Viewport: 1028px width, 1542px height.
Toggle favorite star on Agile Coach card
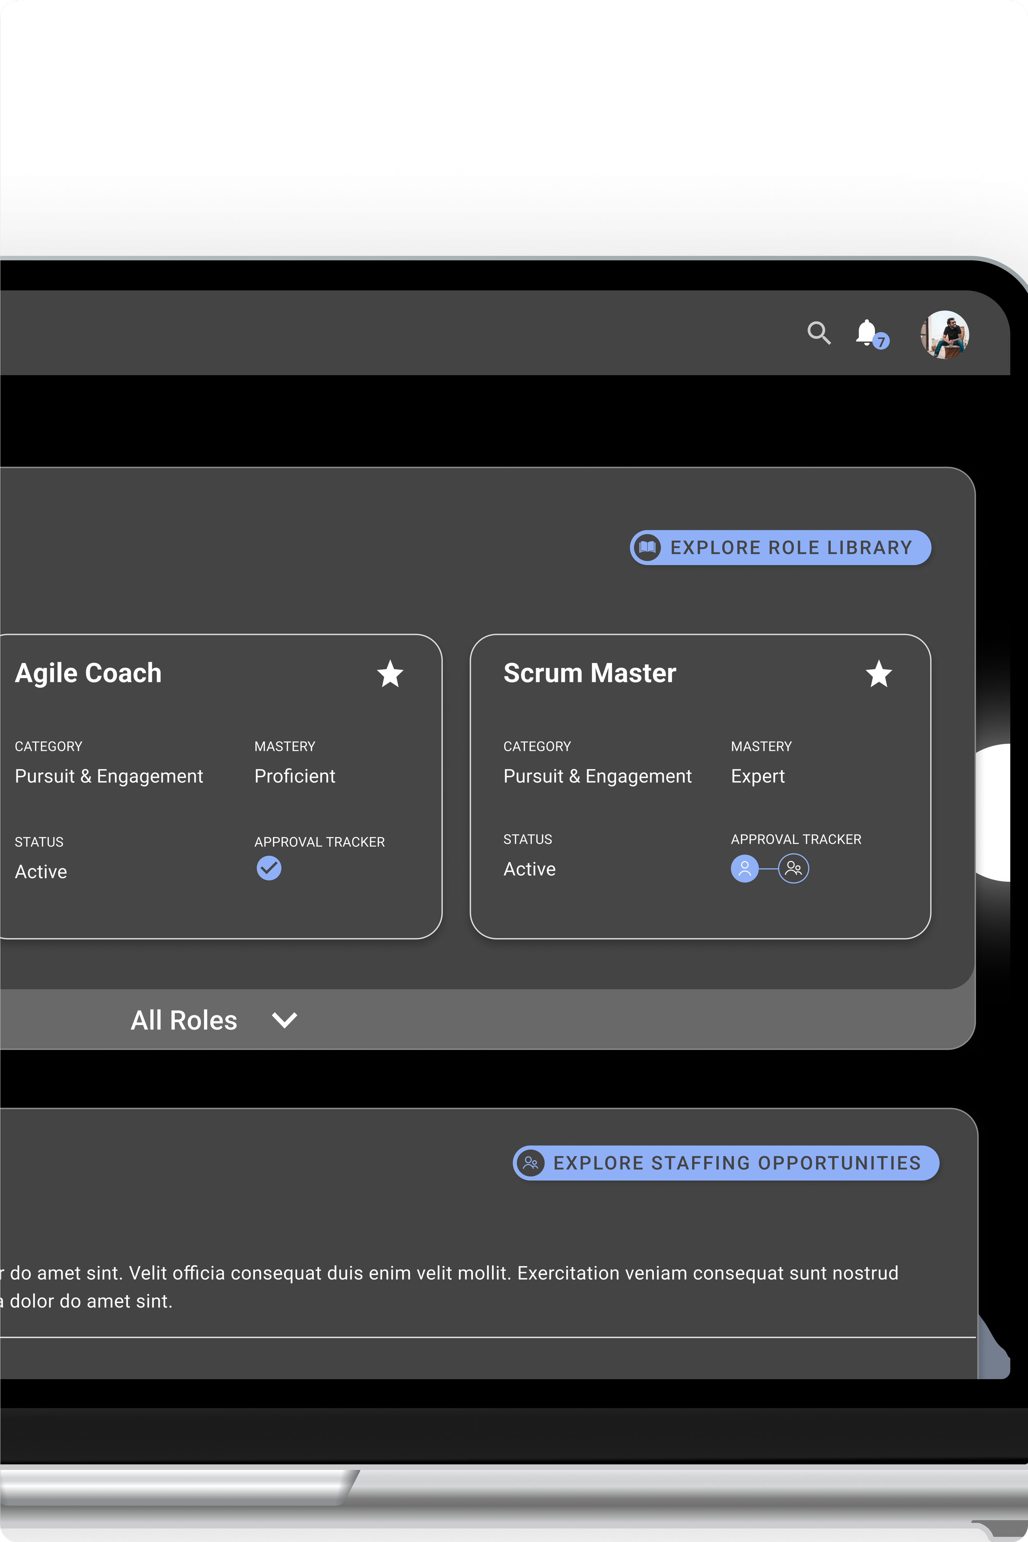(x=390, y=674)
